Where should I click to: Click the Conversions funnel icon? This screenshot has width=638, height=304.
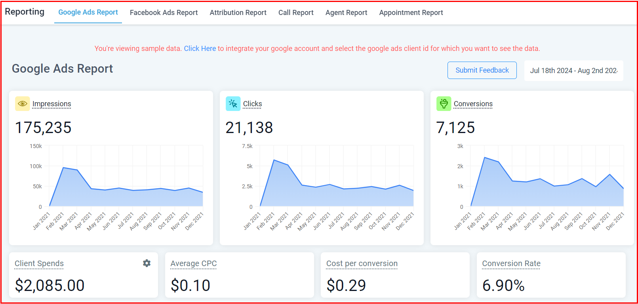pos(444,104)
